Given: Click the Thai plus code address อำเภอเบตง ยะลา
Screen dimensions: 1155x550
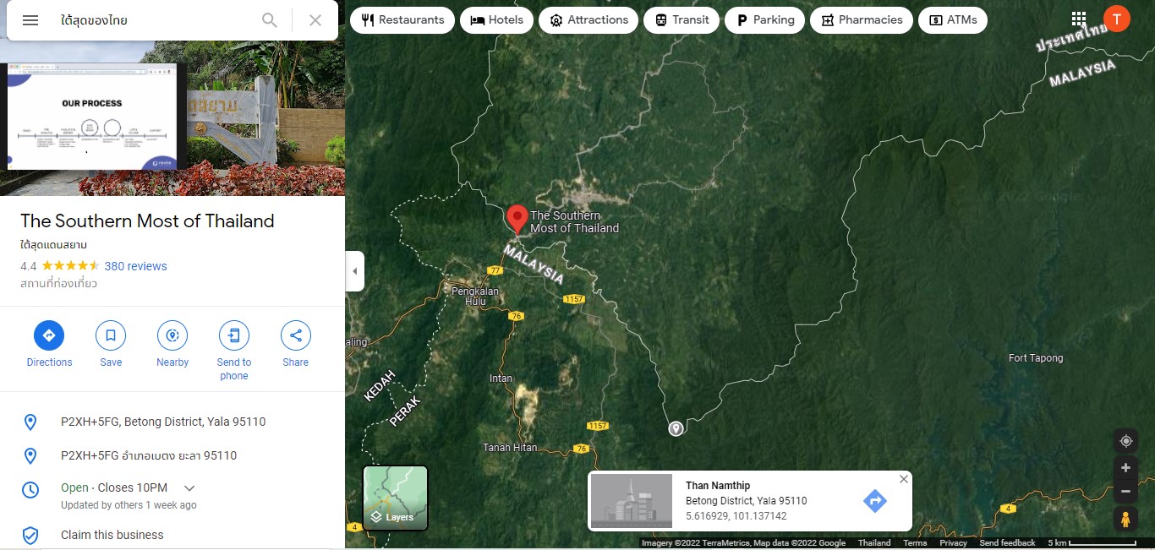Looking at the screenshot, I should (x=149, y=455).
